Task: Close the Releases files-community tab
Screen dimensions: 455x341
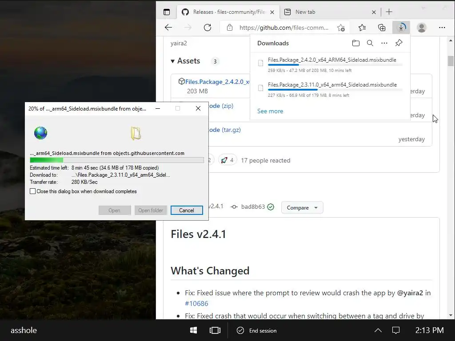Action: [272, 12]
